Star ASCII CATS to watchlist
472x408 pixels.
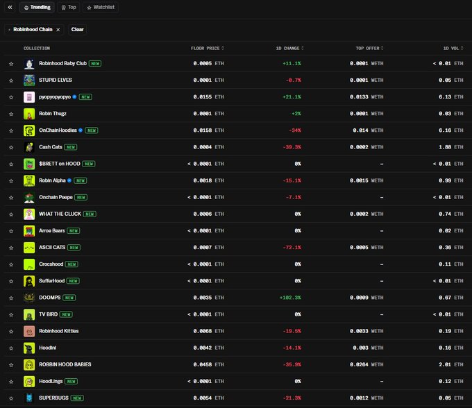coord(11,248)
